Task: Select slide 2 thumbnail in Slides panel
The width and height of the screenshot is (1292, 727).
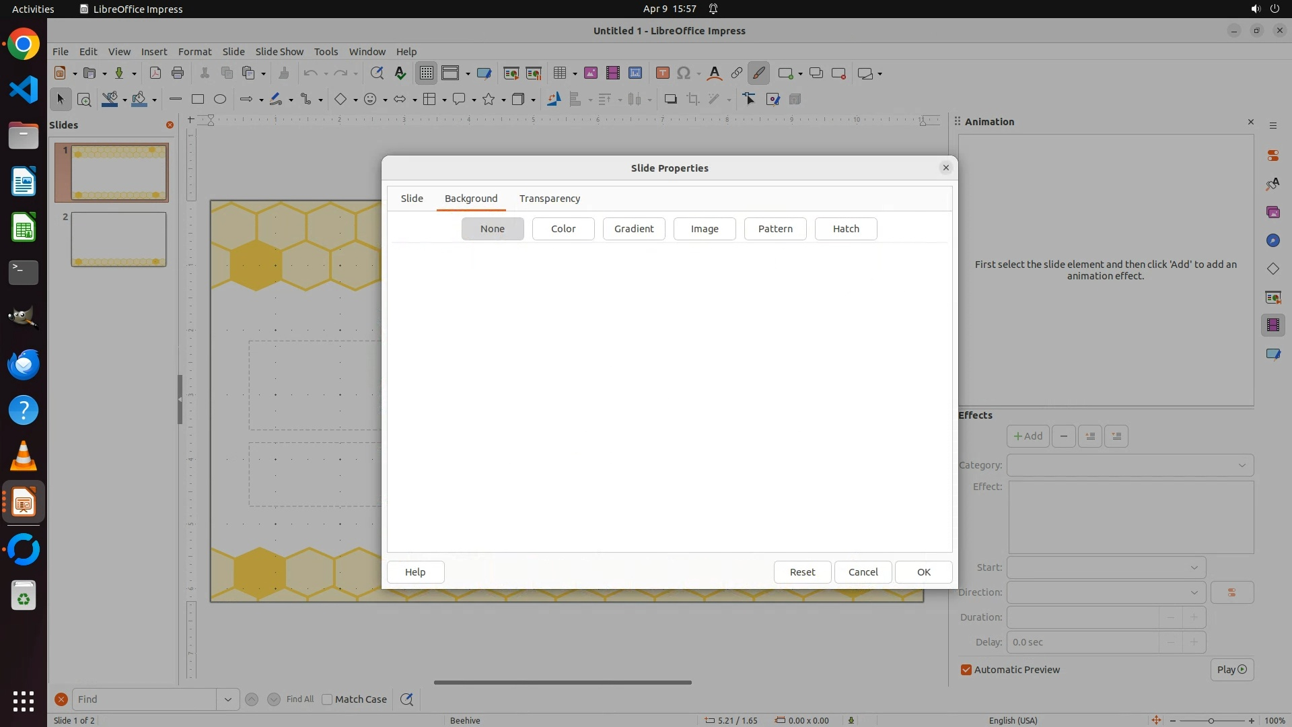Action: point(118,240)
